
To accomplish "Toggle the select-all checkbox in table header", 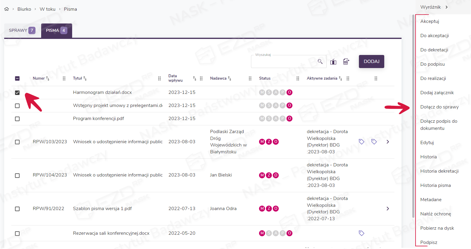I will click(17, 78).
